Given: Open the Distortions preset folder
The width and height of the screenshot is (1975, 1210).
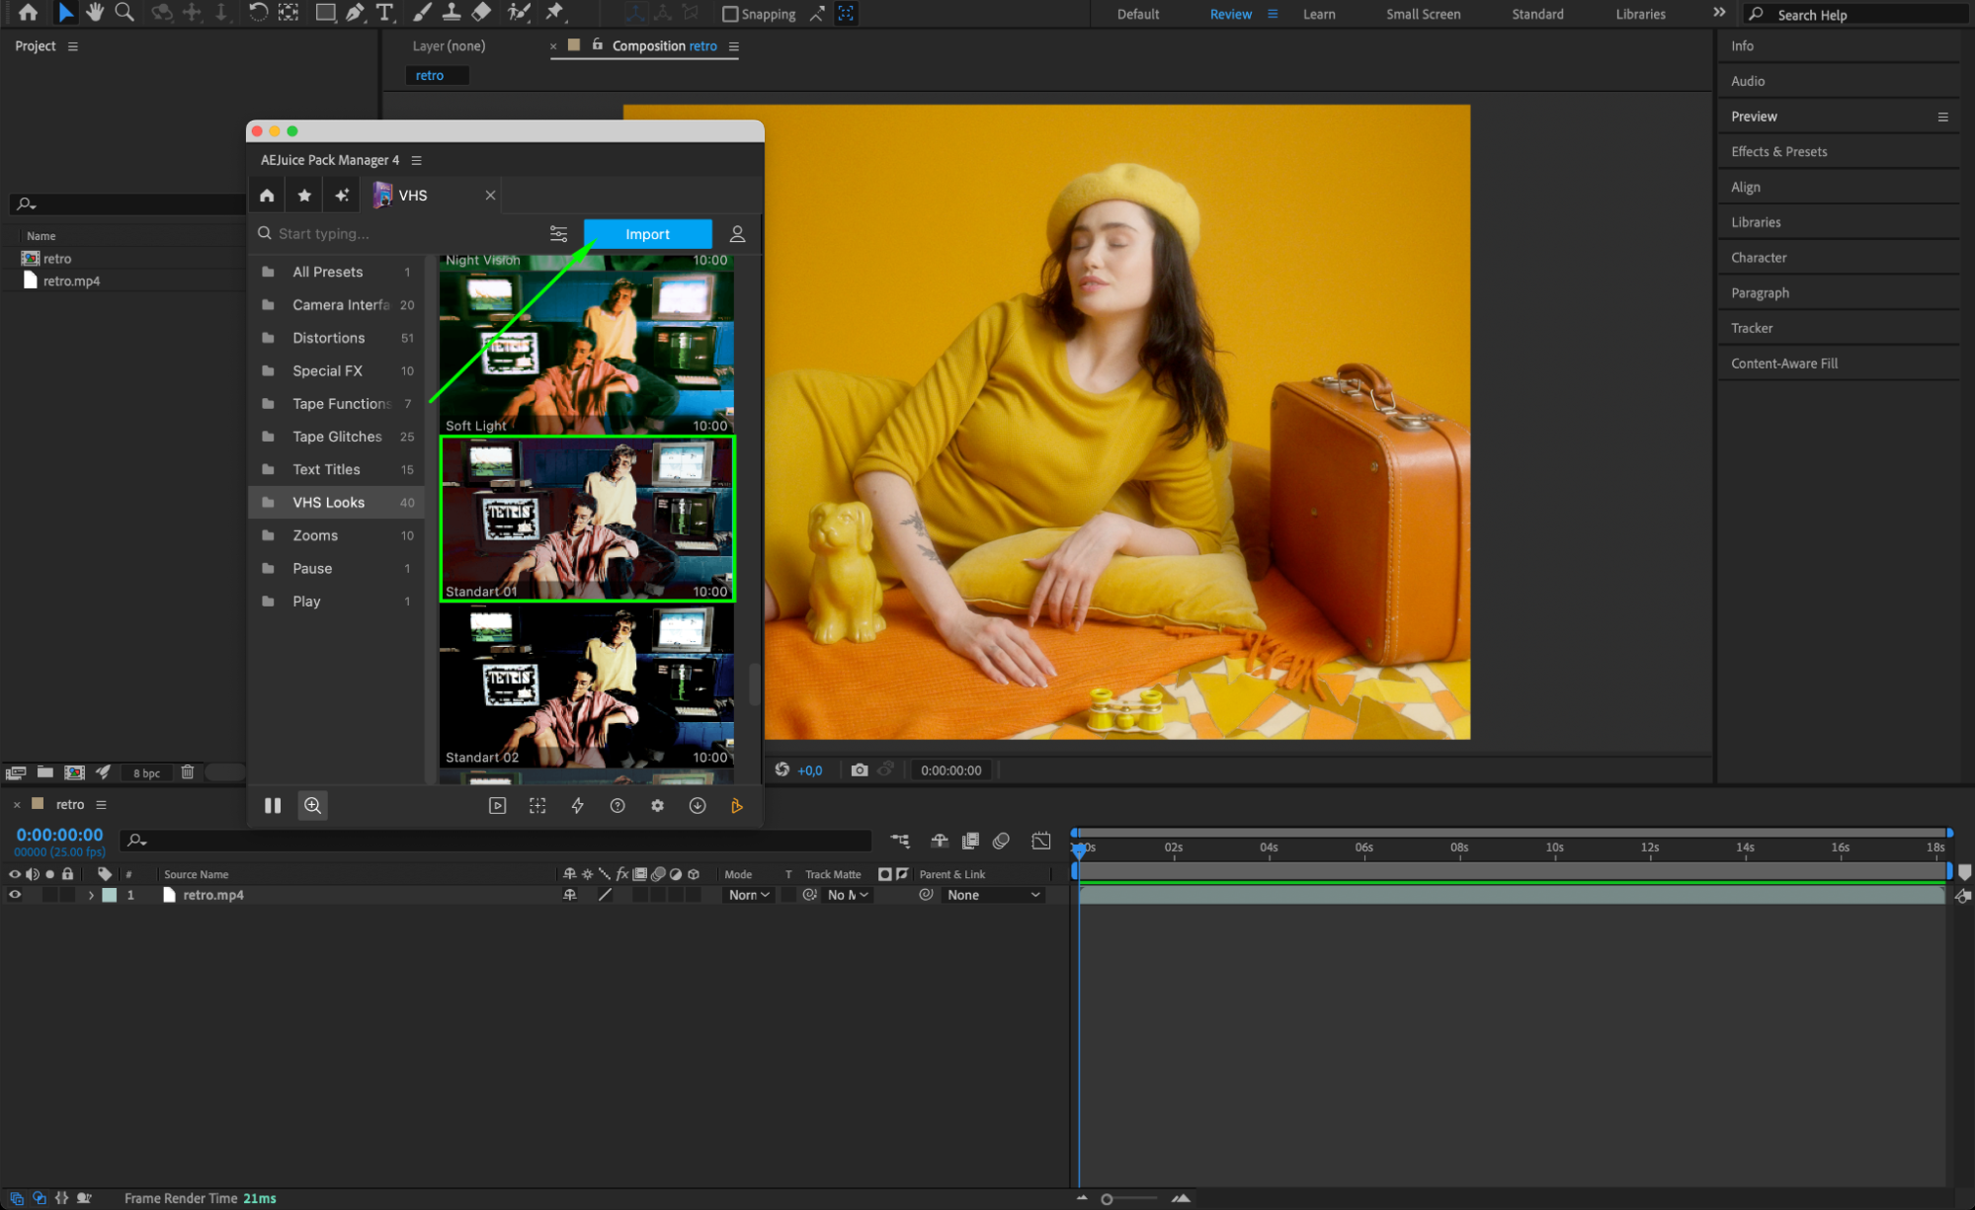Looking at the screenshot, I should 329,338.
